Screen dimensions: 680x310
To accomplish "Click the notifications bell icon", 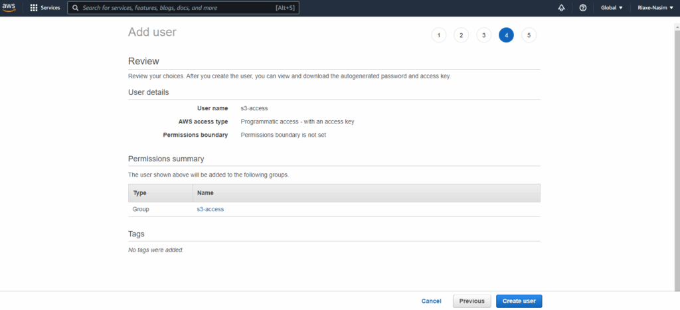I will 561,8.
